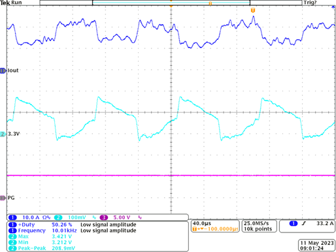
Task: Click the rising edge trigger slope icon
Action: [304, 223]
